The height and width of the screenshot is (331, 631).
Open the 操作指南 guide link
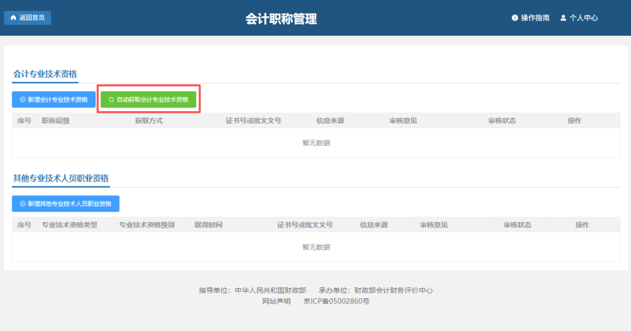point(535,18)
